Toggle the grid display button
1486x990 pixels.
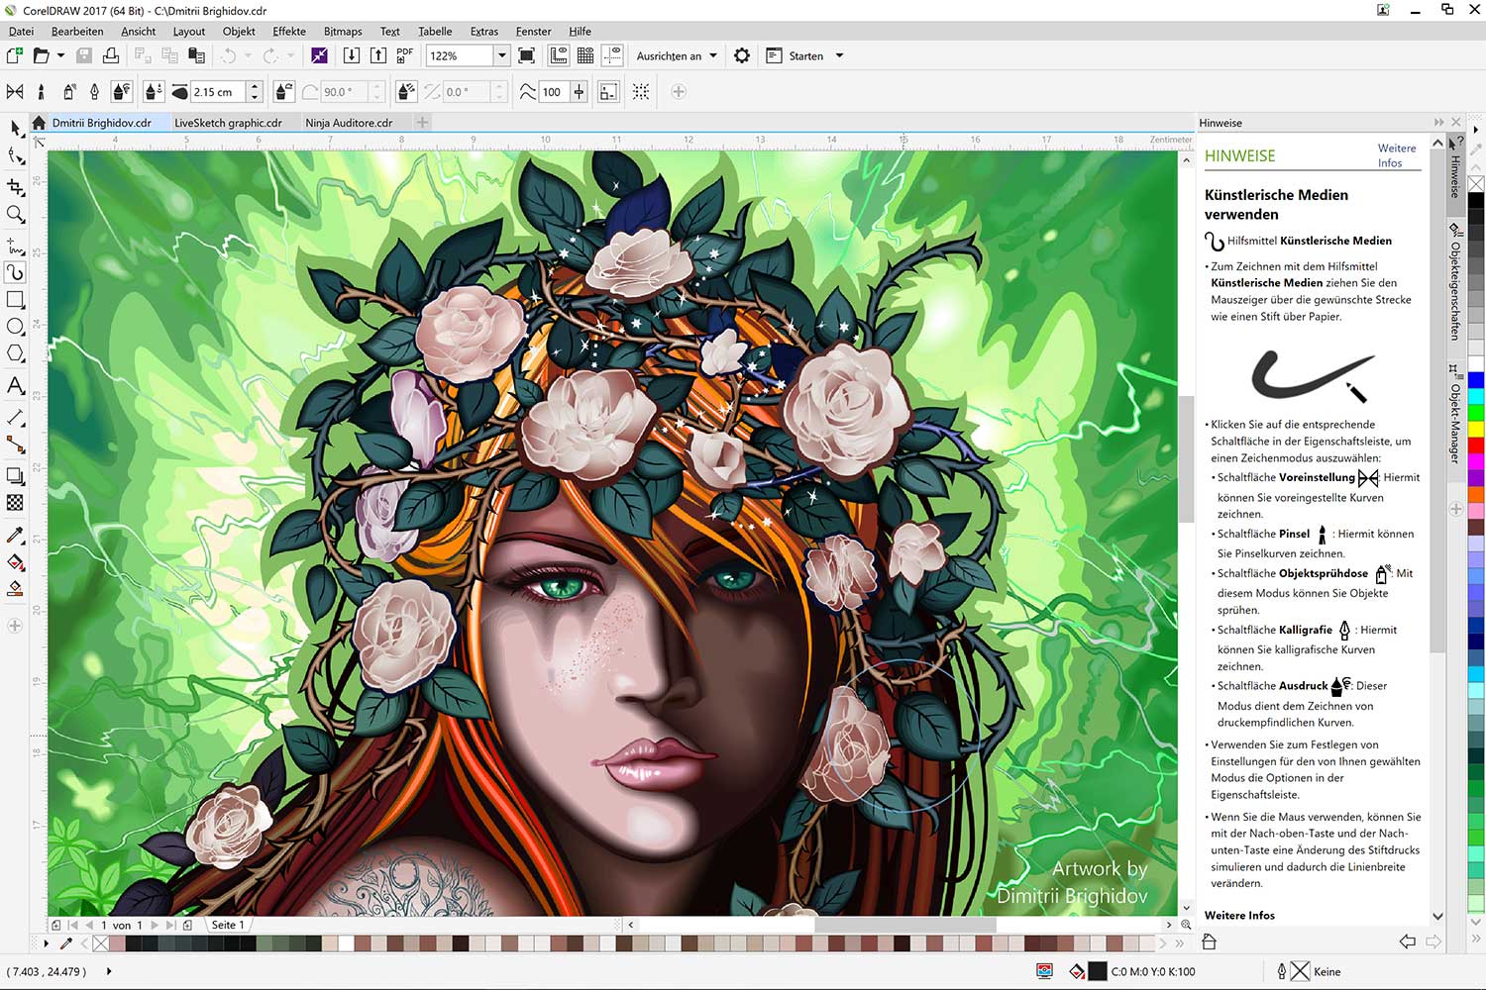(x=585, y=55)
